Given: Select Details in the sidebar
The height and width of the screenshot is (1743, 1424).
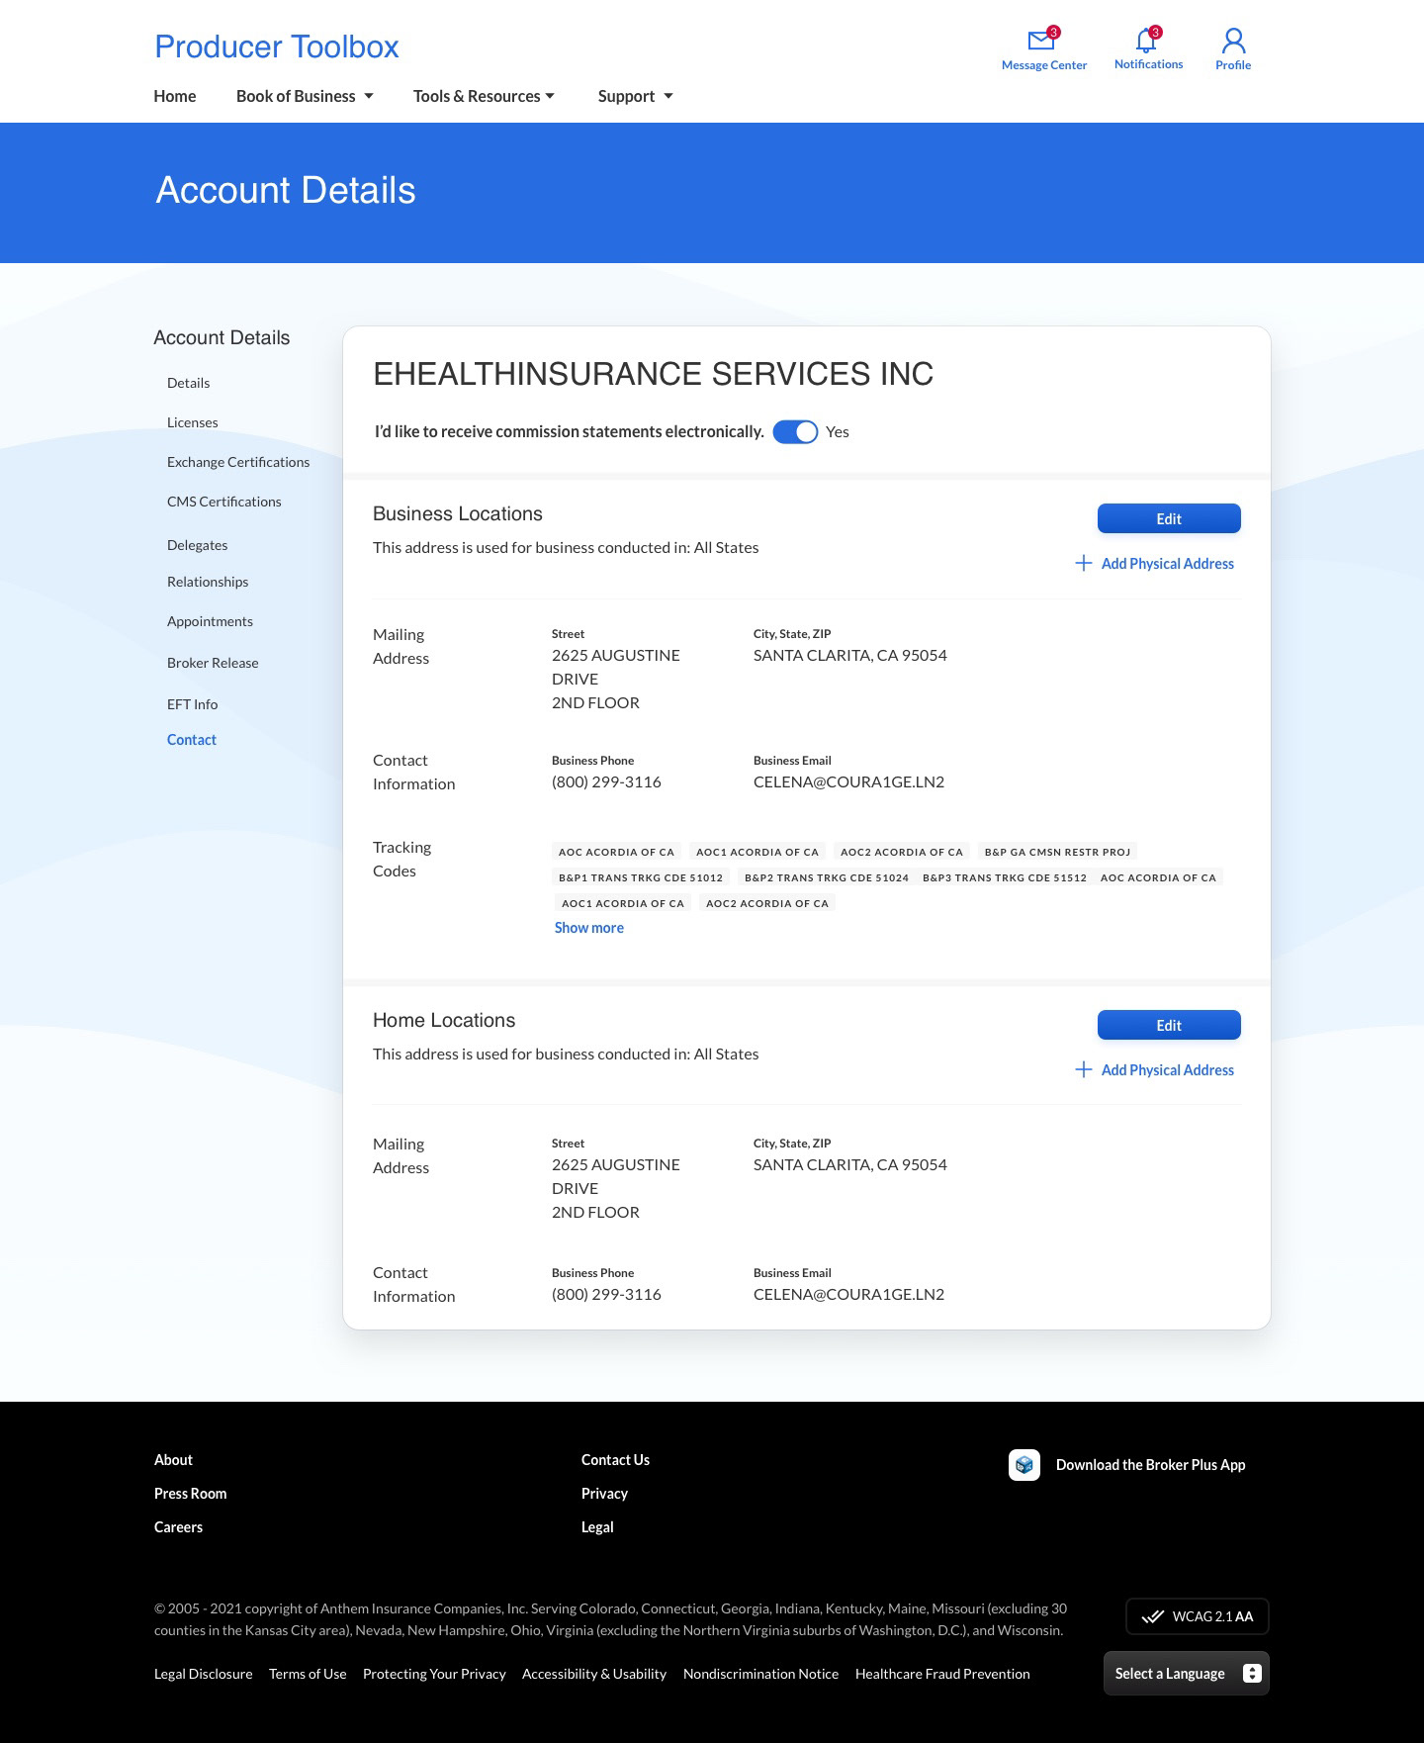Looking at the screenshot, I should [x=189, y=383].
